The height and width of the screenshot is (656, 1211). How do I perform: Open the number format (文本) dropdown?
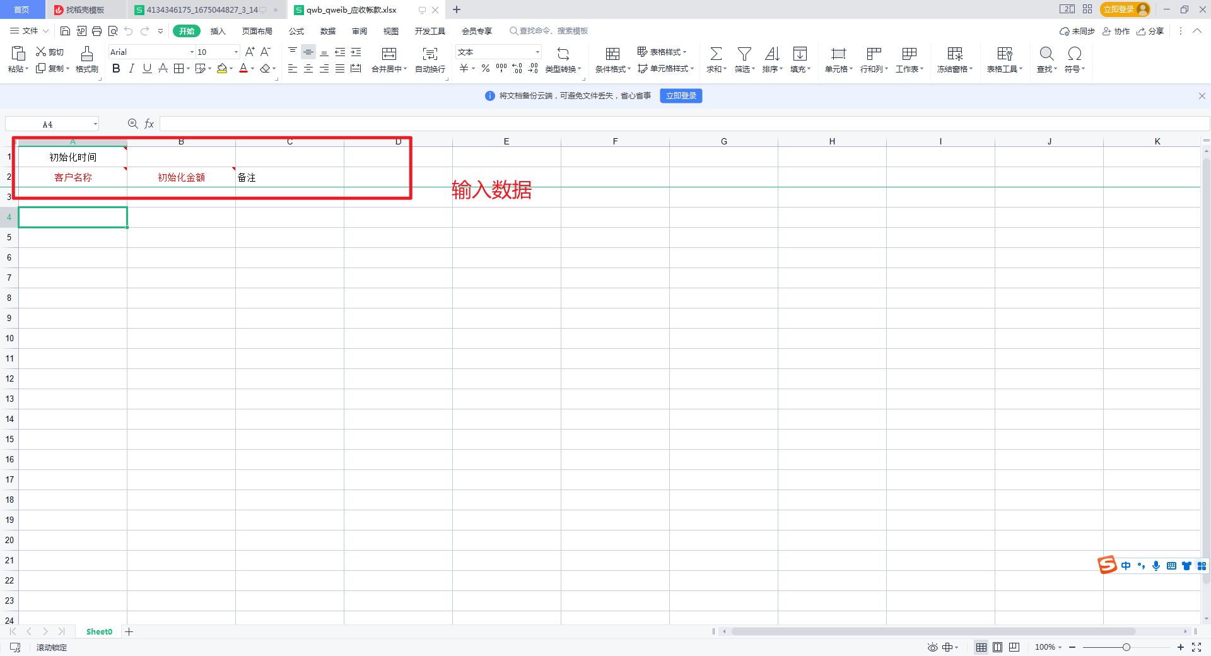[x=537, y=52]
